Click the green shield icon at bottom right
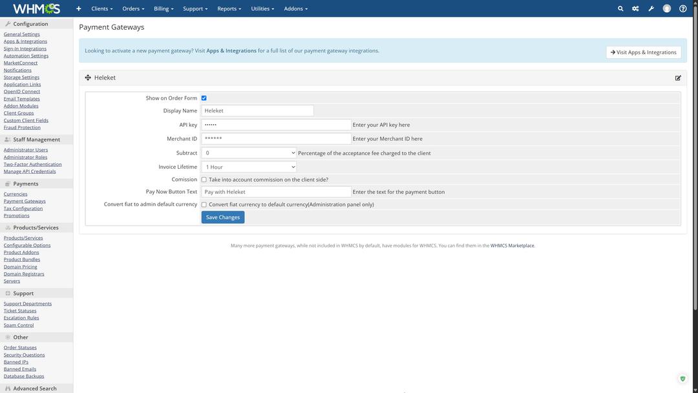698x393 pixels. (682, 379)
